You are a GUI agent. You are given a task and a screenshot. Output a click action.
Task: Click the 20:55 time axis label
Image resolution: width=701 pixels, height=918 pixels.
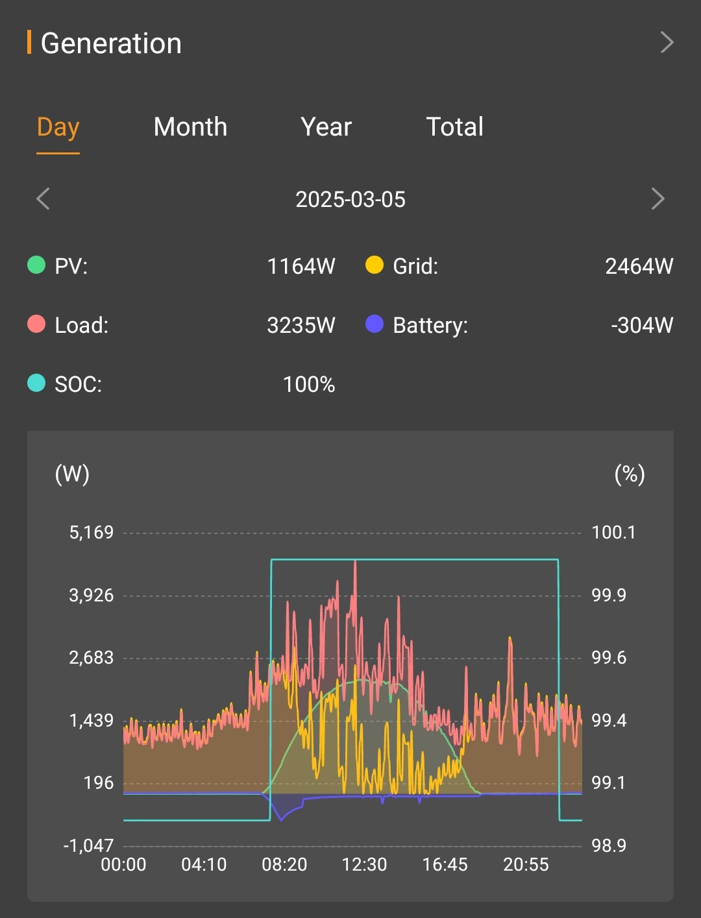[526, 865]
